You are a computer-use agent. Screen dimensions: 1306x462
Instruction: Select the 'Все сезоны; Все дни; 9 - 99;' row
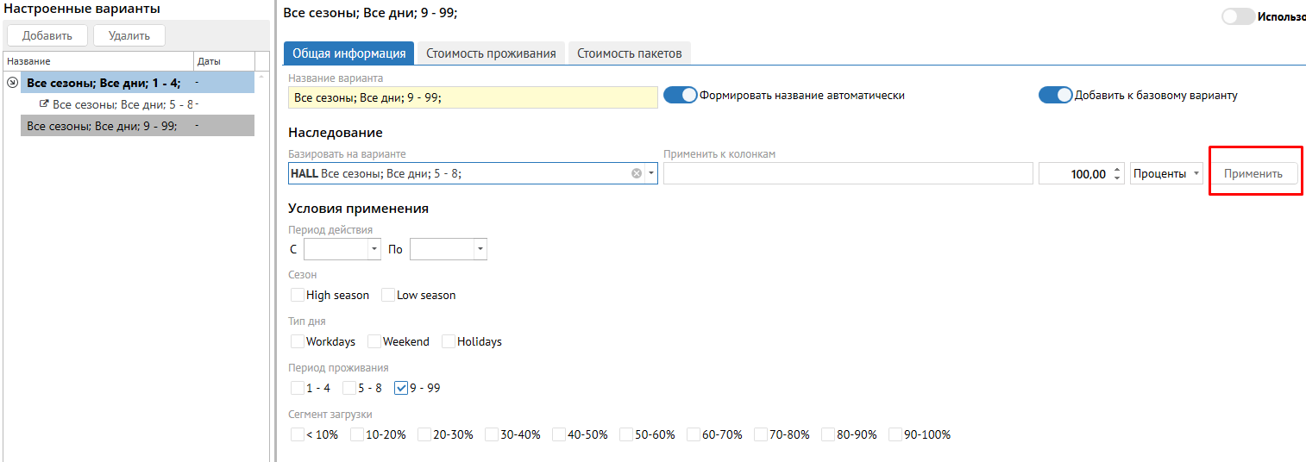click(102, 126)
